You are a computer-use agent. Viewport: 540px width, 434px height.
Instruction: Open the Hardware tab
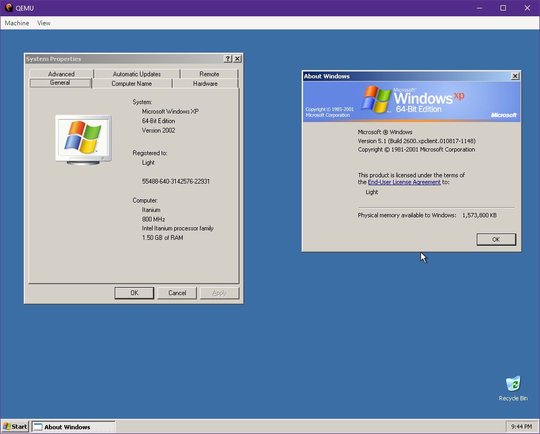[x=205, y=83]
